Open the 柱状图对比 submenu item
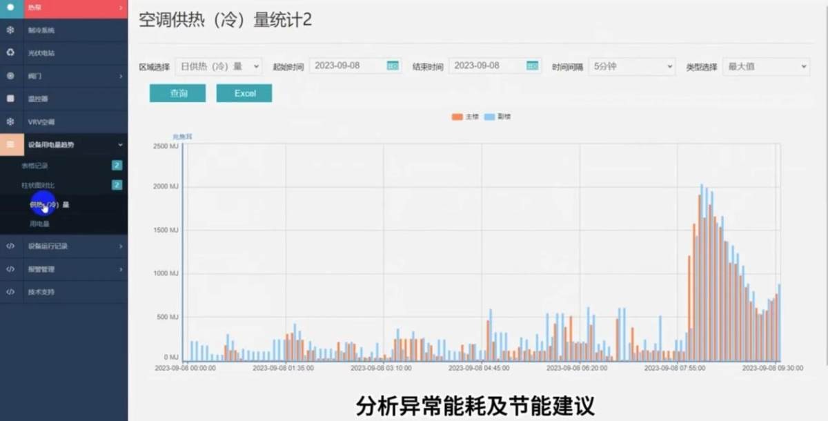Screen dimensions: 828x421 [38, 185]
